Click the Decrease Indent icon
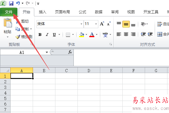Viewport: 169px width, 113px height. [x=143, y=34]
